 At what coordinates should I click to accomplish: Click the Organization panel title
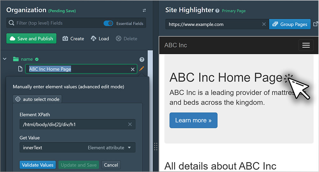click(x=26, y=10)
